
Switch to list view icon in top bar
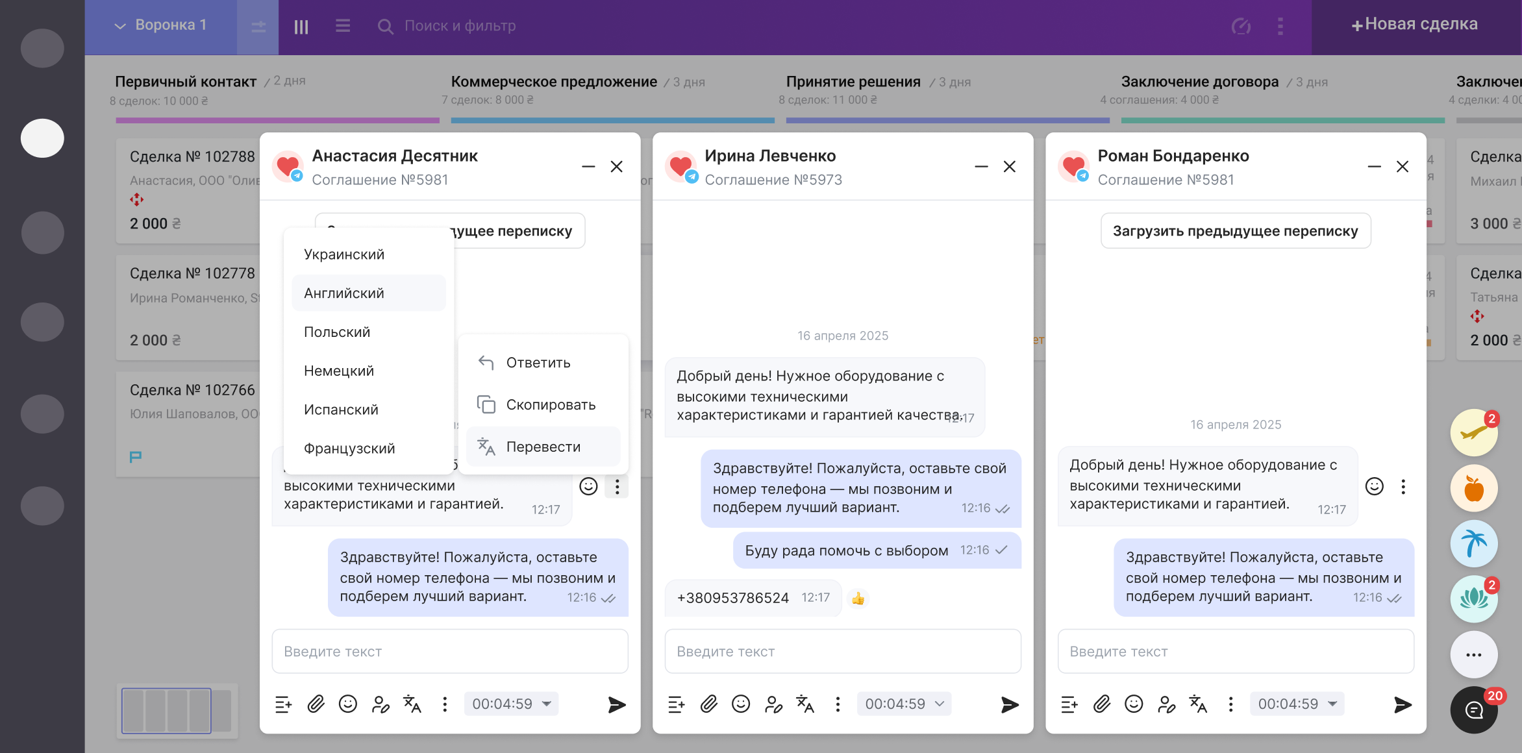point(343,26)
